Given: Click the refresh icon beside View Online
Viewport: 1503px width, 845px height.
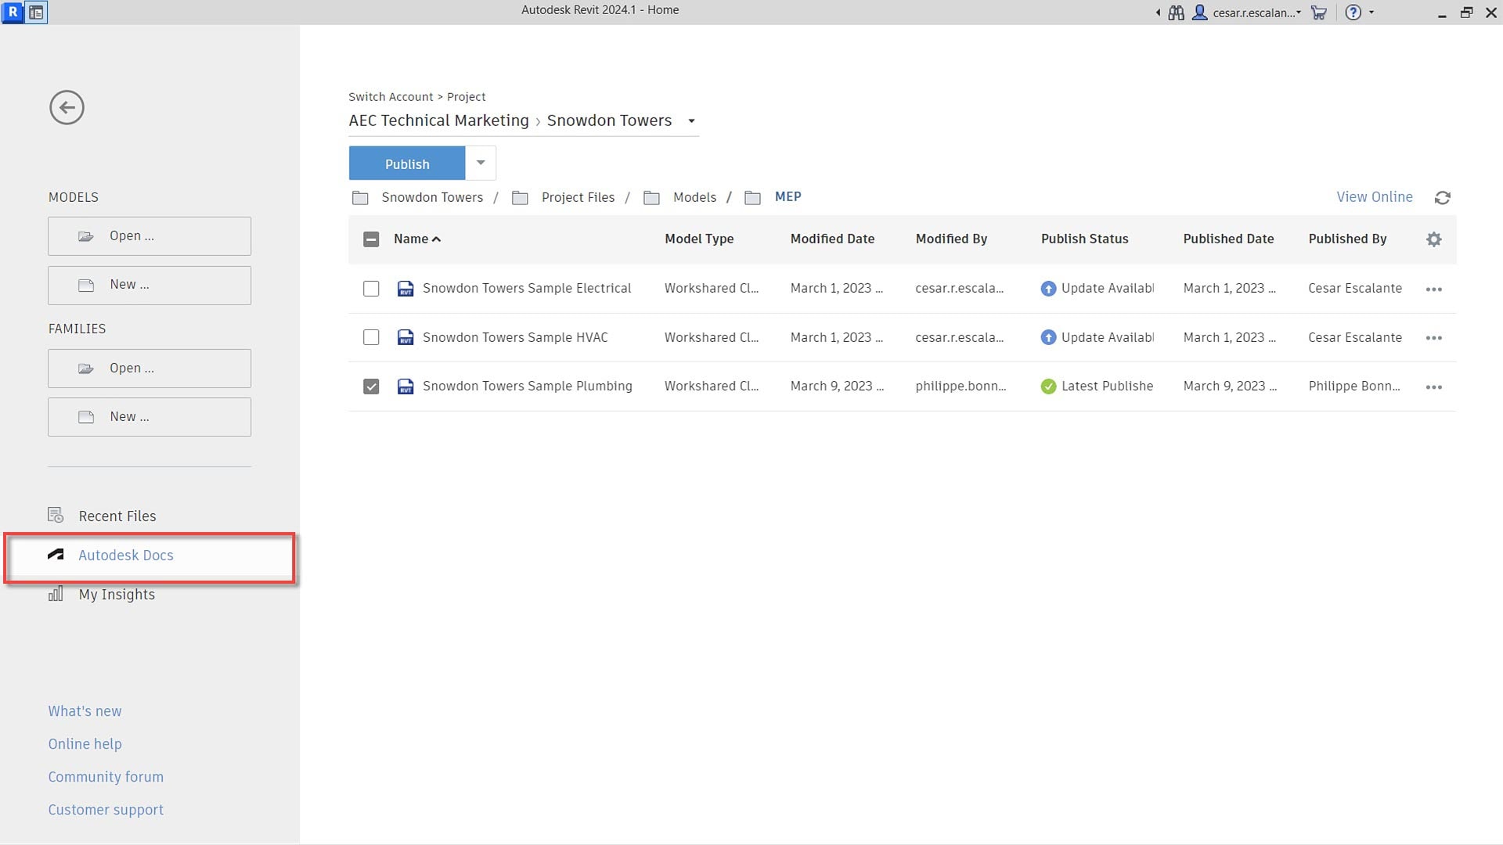Looking at the screenshot, I should click(1442, 198).
